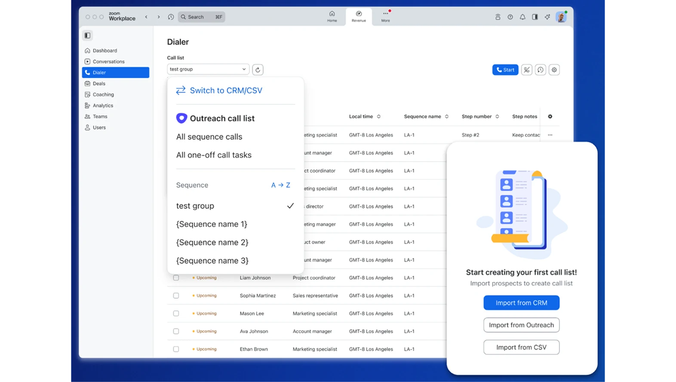
Task: Focus the Search field in title bar
Action: 201,17
